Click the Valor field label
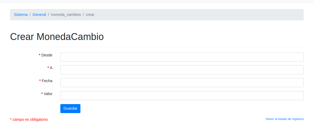 (x=48, y=94)
